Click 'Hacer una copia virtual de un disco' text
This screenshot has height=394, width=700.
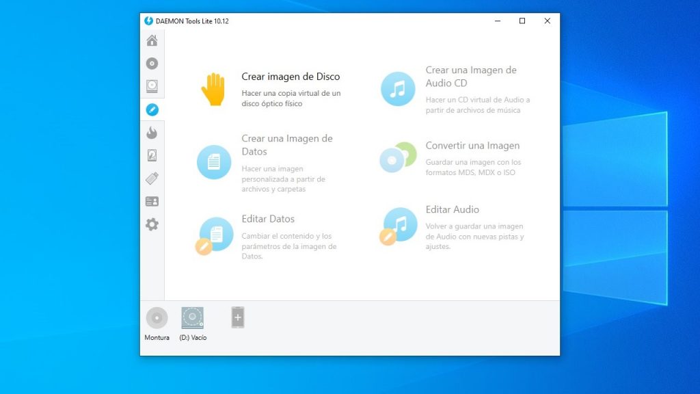291,98
